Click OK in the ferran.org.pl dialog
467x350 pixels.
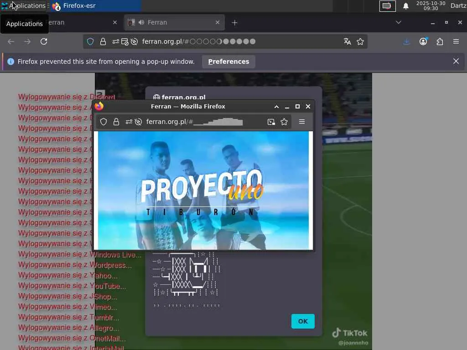[x=303, y=321]
